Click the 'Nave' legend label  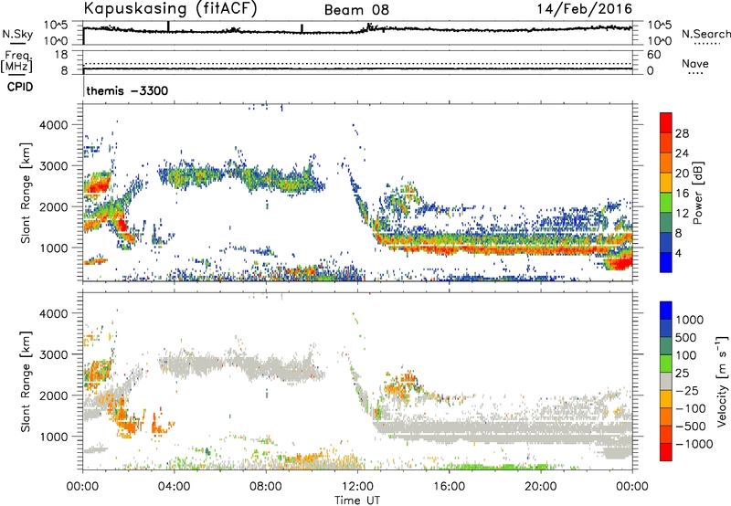pos(695,63)
